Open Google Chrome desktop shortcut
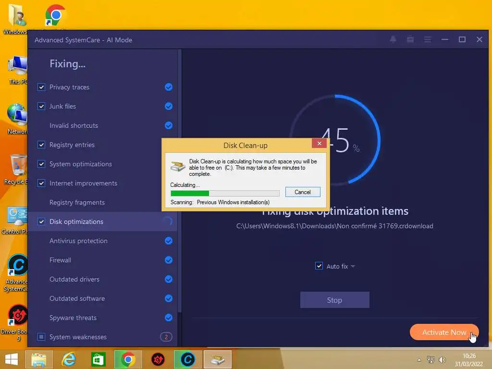This screenshot has width=492, height=369. (x=55, y=15)
